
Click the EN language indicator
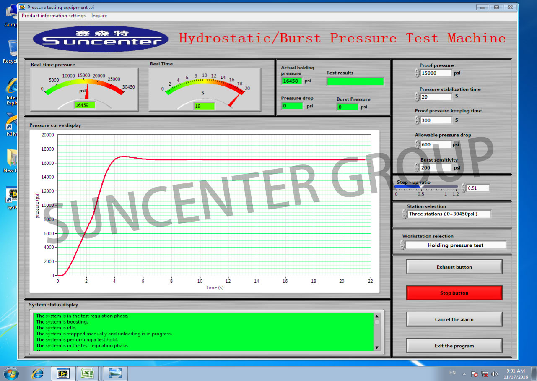(452, 373)
